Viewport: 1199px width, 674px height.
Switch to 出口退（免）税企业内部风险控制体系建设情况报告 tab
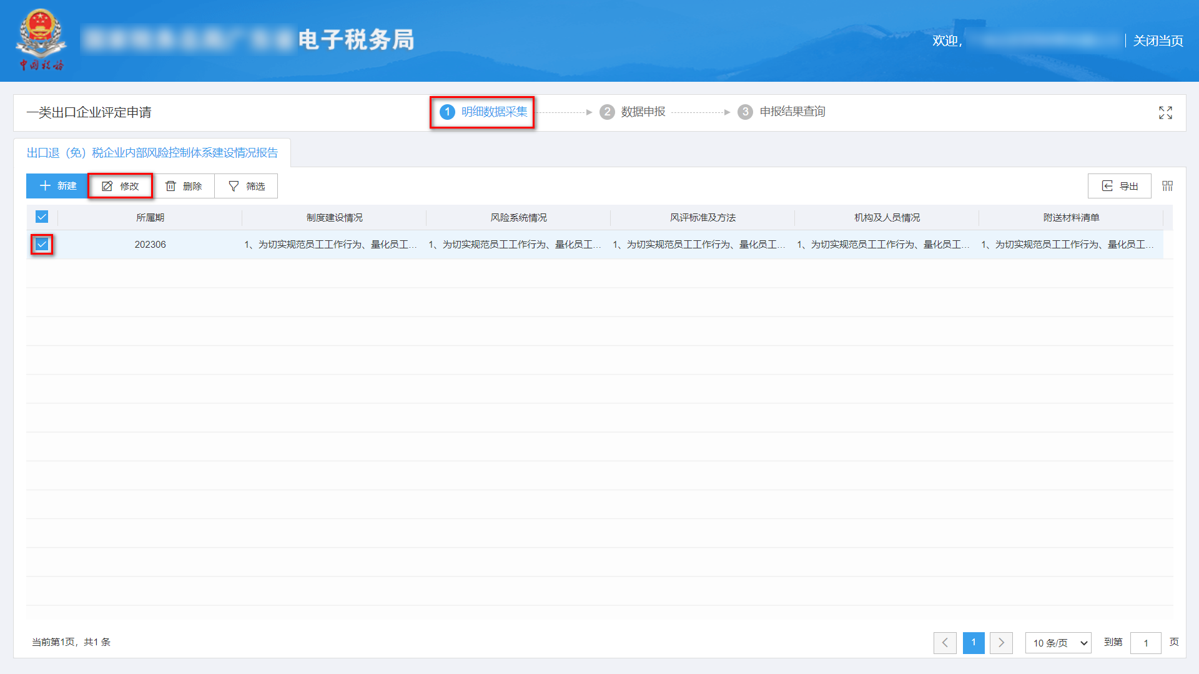click(152, 152)
